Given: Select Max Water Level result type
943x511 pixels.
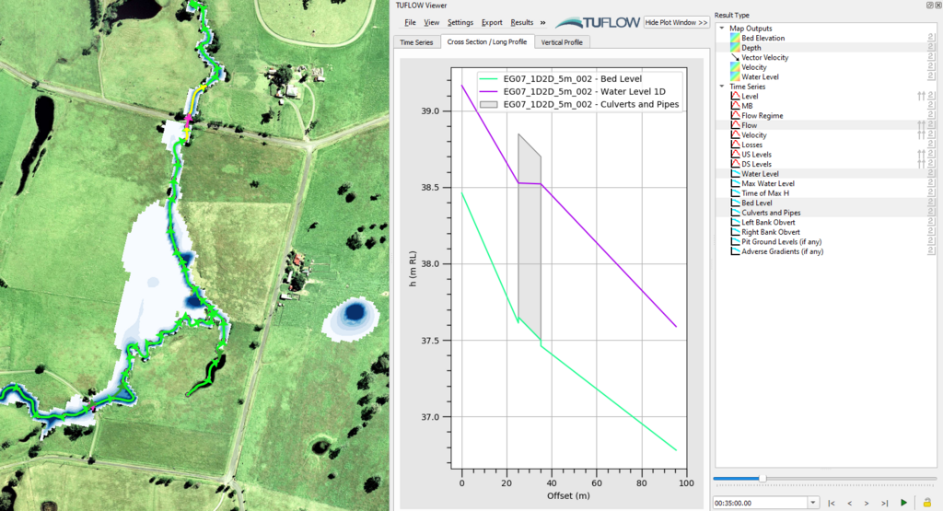Looking at the screenshot, I should pos(767,183).
